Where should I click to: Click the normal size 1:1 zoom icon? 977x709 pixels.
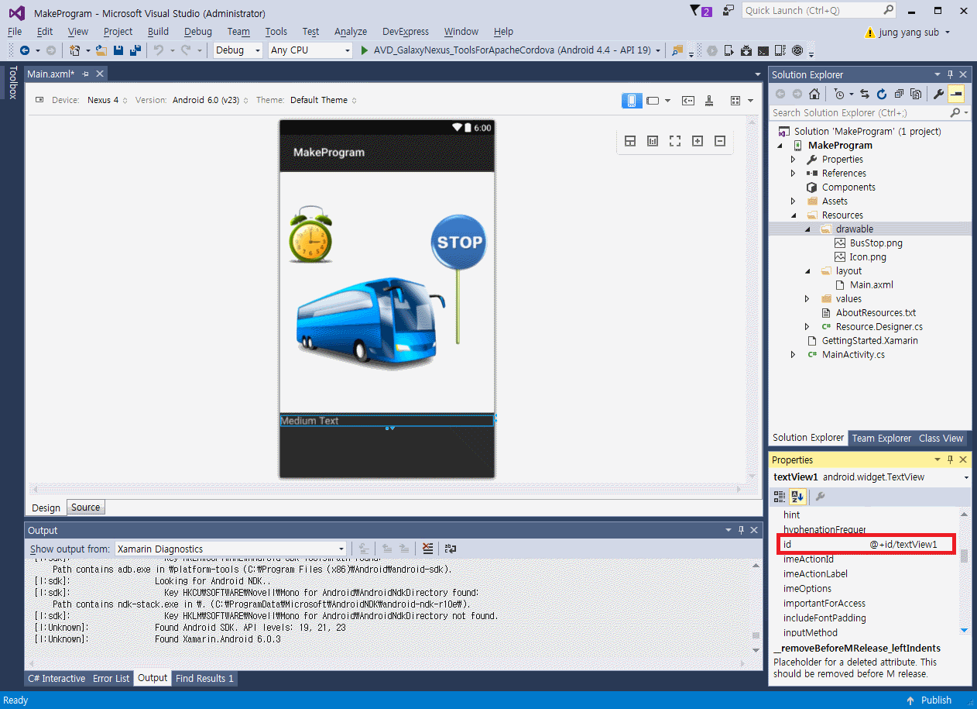tap(653, 141)
